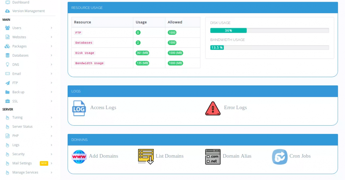Click the FTP paper plane sidebar icon
The height and width of the screenshot is (180, 345).
(x=7, y=83)
